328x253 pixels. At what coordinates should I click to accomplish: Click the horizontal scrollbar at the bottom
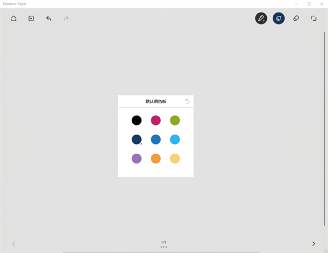coord(161,252)
